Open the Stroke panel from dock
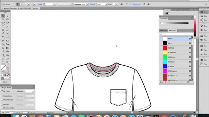This screenshot has height=117, width=209. coord(203,36)
